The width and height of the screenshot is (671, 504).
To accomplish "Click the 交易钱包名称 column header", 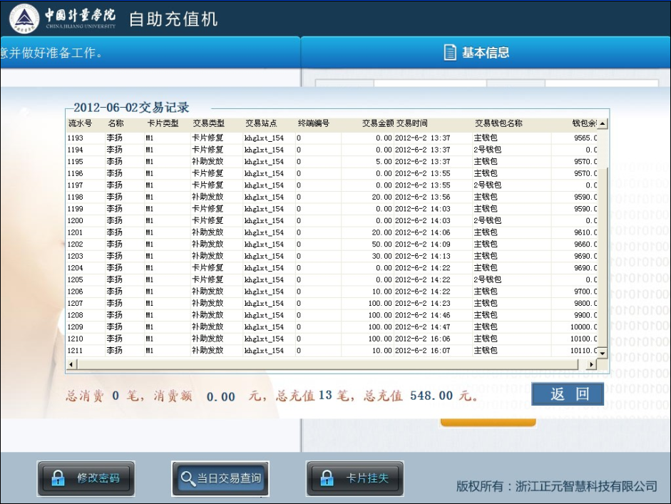I will [498, 123].
